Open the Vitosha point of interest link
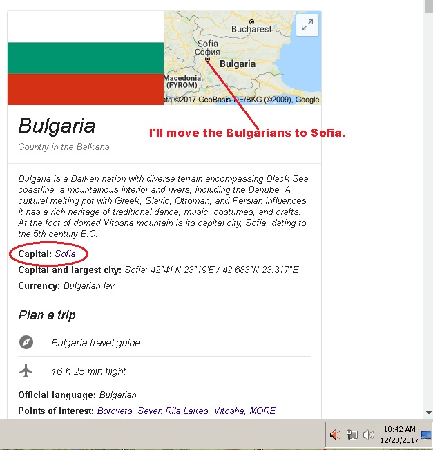Screen dimensions: 433x450 [x=229, y=411]
